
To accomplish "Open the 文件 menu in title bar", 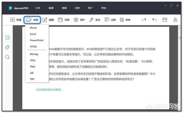I will 38,8.
